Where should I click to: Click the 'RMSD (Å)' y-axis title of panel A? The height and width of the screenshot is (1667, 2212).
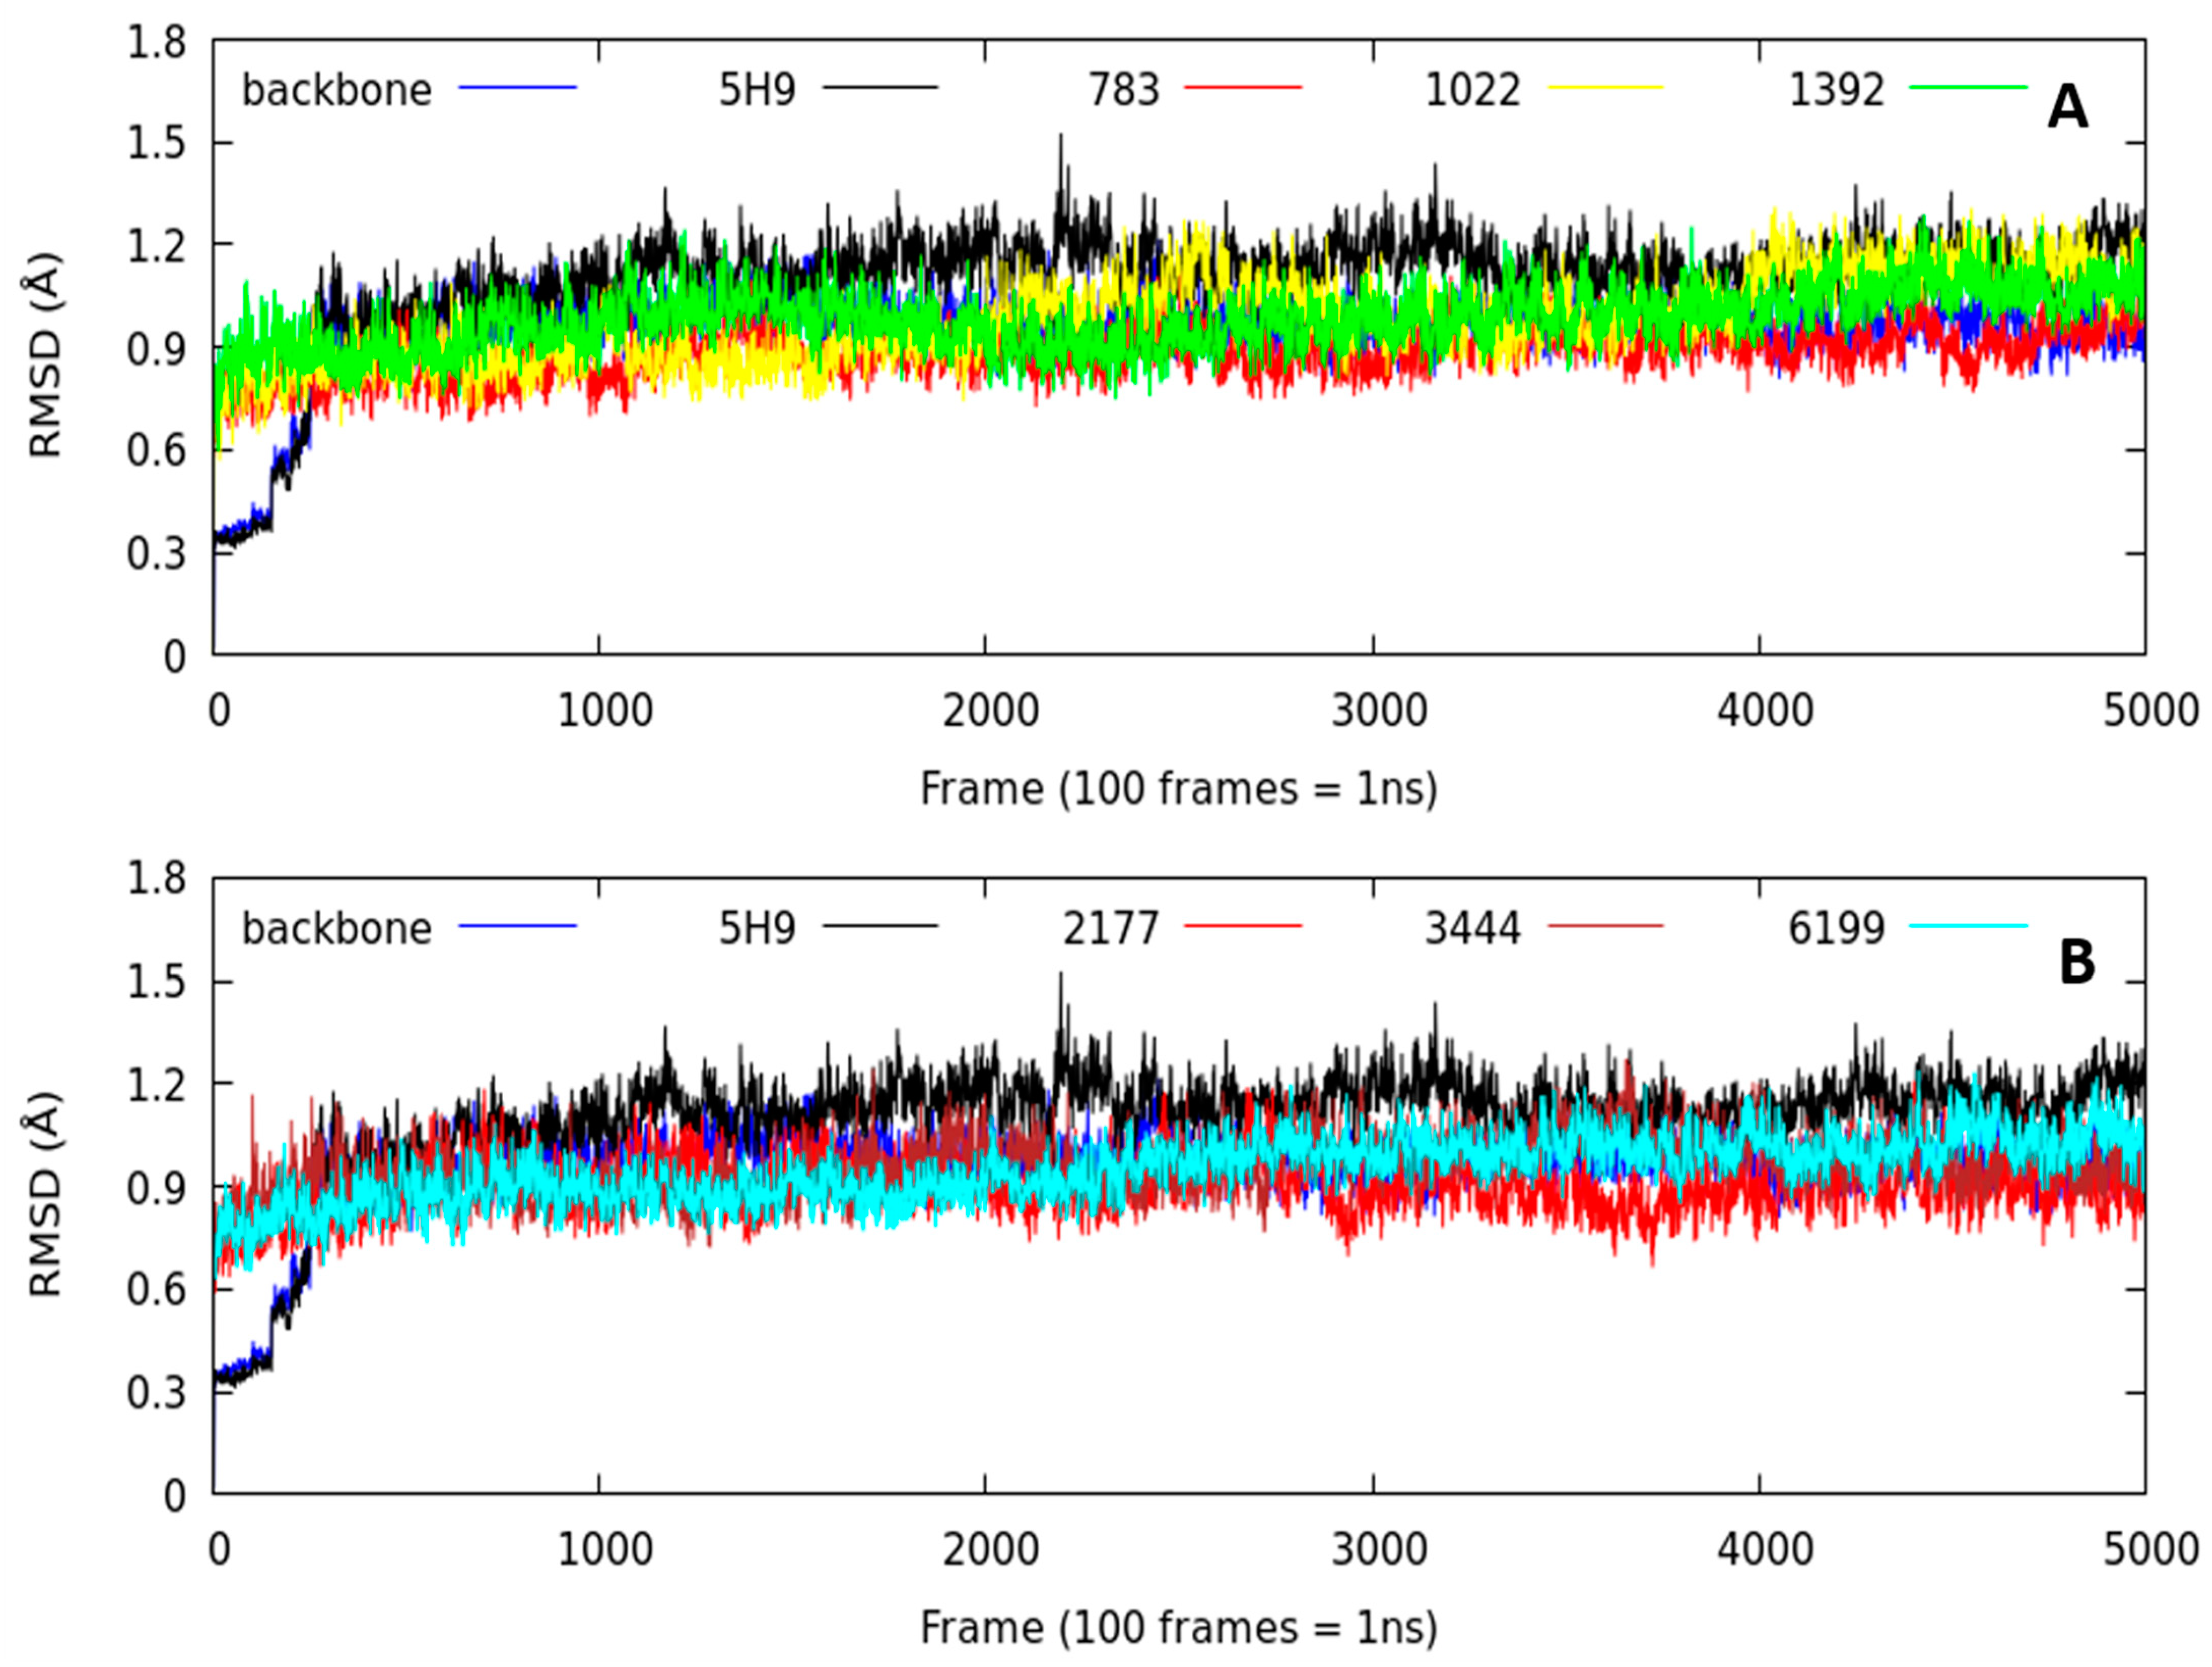pyautogui.click(x=45, y=355)
